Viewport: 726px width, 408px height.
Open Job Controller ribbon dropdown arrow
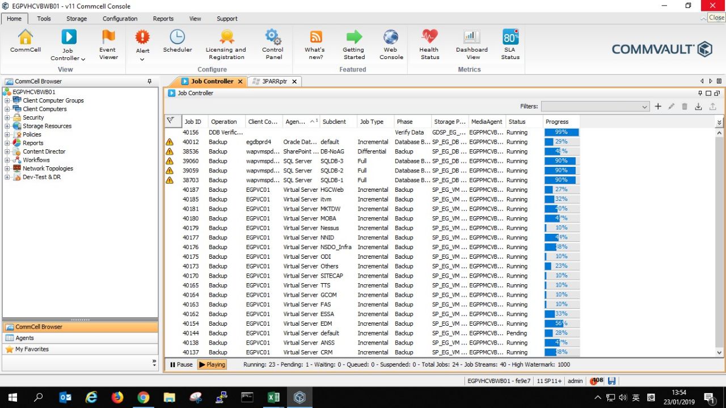pos(83,58)
